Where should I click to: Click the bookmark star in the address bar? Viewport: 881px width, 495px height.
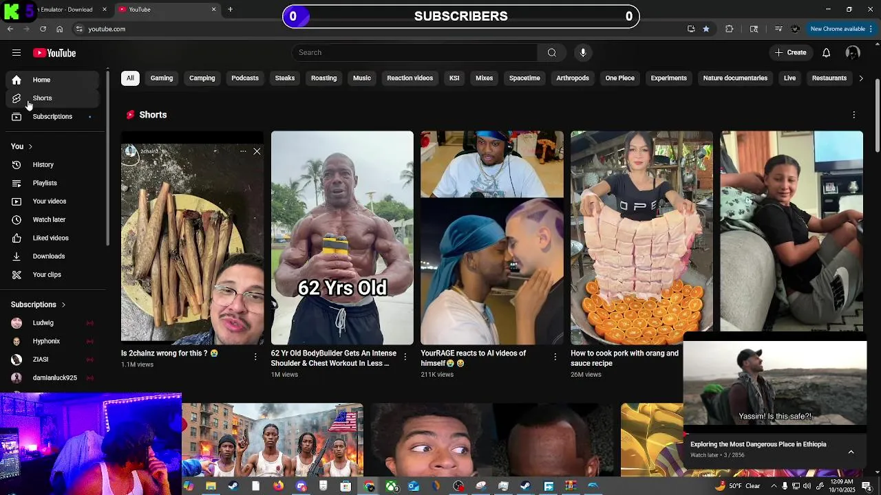click(706, 29)
